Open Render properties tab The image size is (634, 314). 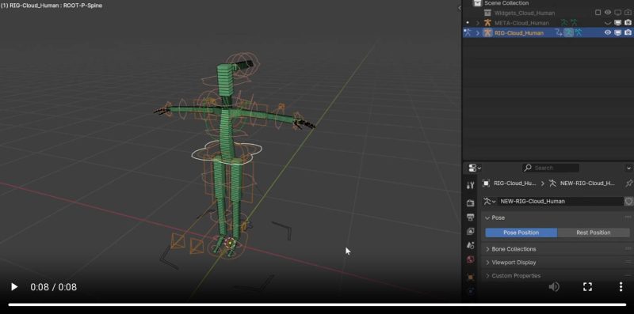470,203
